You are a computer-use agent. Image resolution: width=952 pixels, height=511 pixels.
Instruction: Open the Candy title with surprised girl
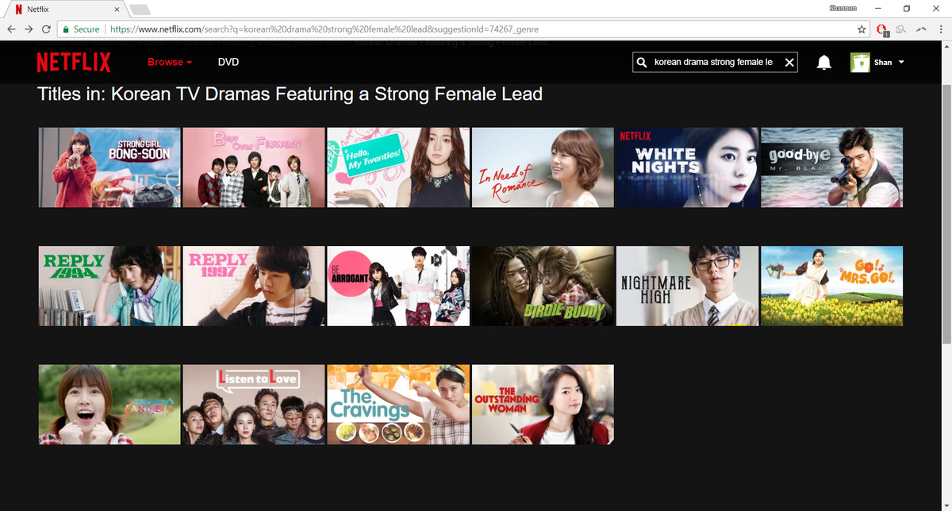109,405
